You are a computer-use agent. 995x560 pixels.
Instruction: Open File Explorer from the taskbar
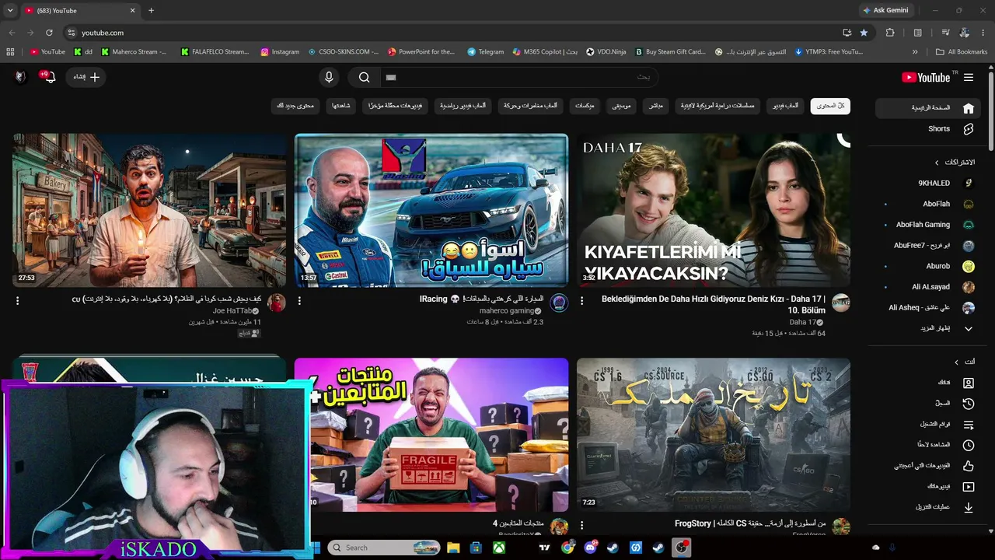(453, 548)
